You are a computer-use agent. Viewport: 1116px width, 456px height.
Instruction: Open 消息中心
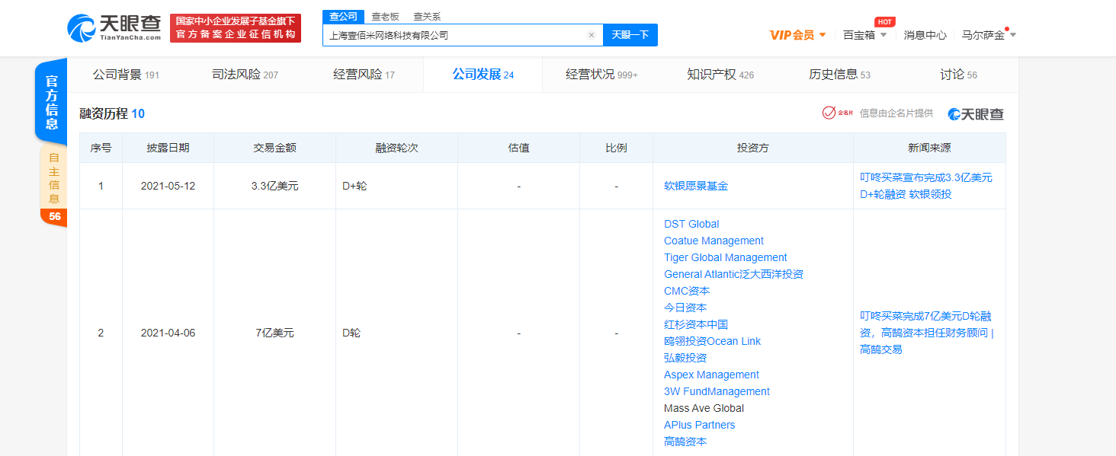[925, 35]
